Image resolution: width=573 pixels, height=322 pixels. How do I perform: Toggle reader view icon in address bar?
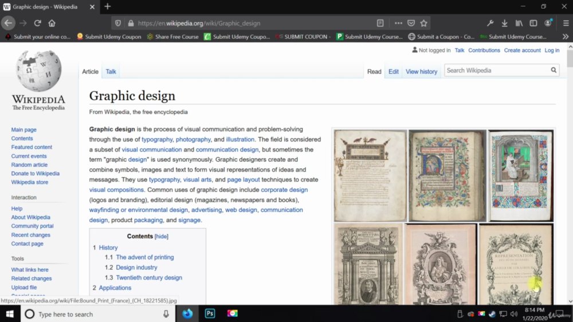(x=380, y=23)
